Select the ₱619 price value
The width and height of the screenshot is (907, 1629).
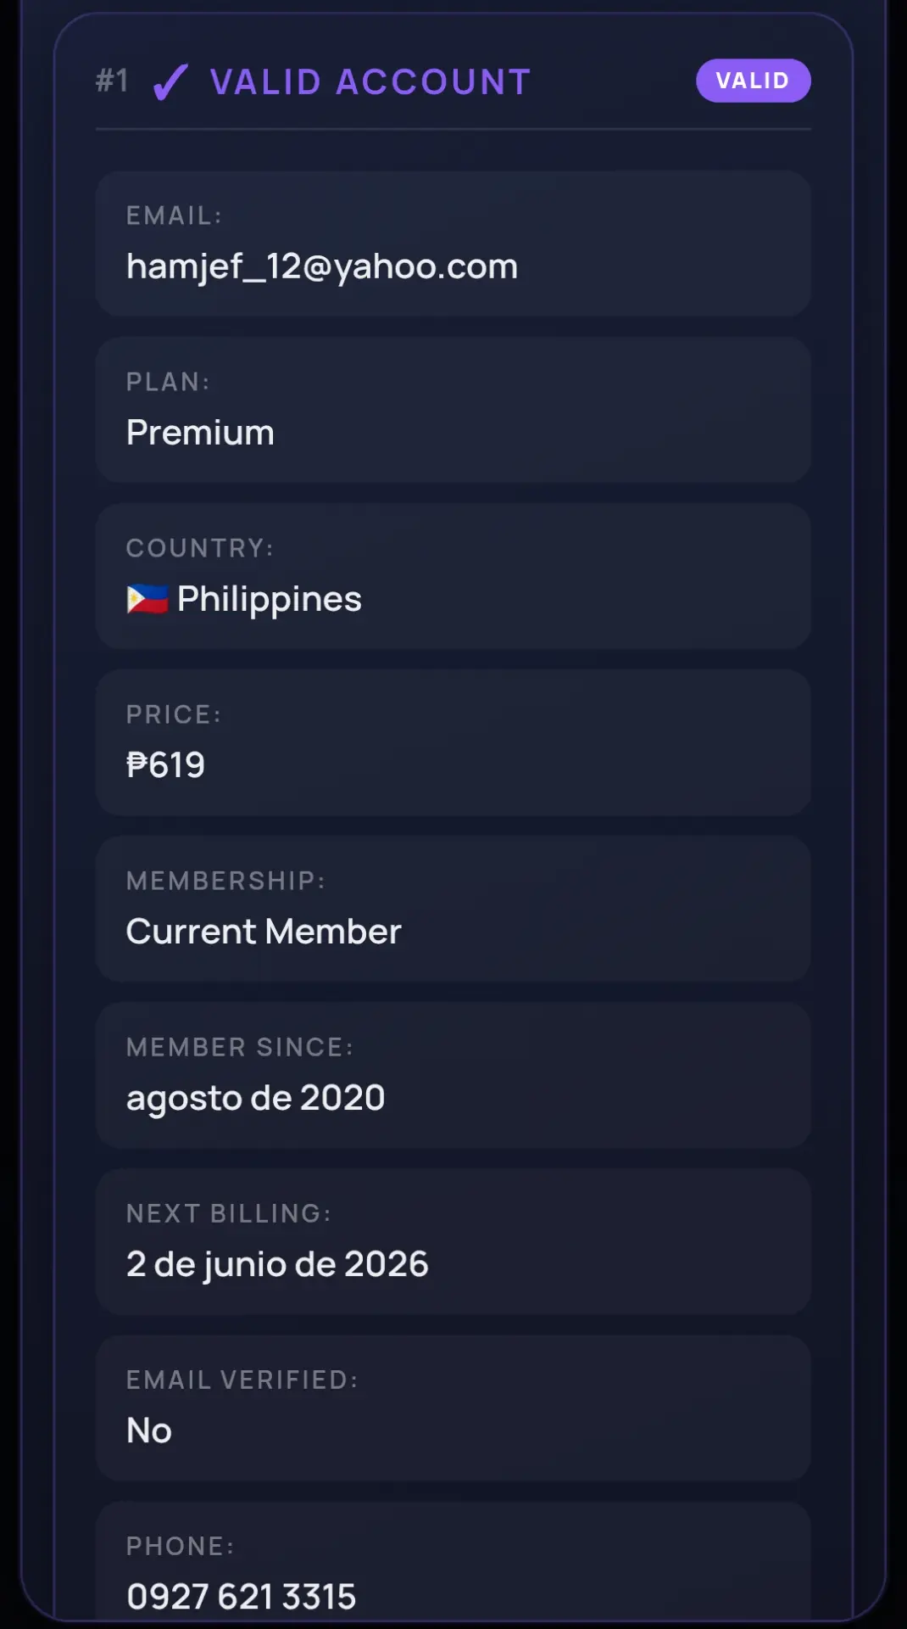pos(166,765)
